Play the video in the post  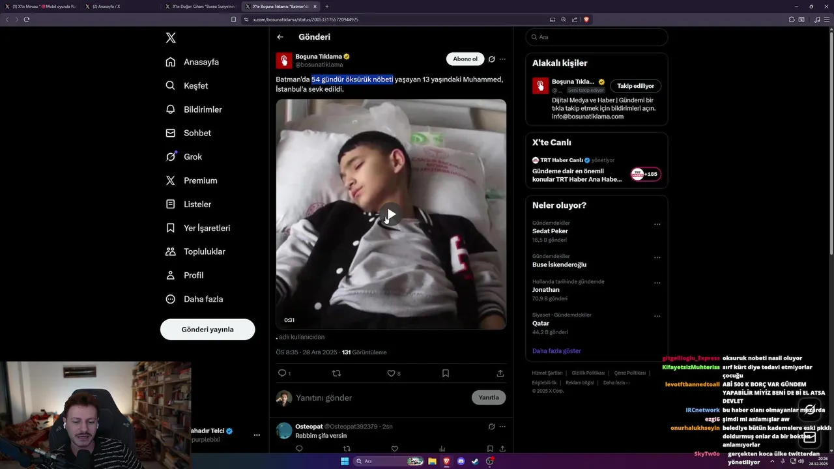(390, 214)
